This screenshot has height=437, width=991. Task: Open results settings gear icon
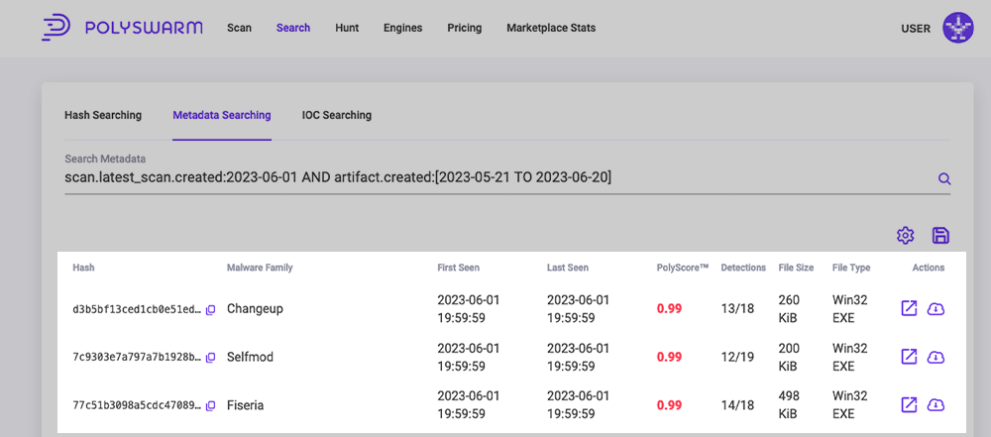[906, 236]
